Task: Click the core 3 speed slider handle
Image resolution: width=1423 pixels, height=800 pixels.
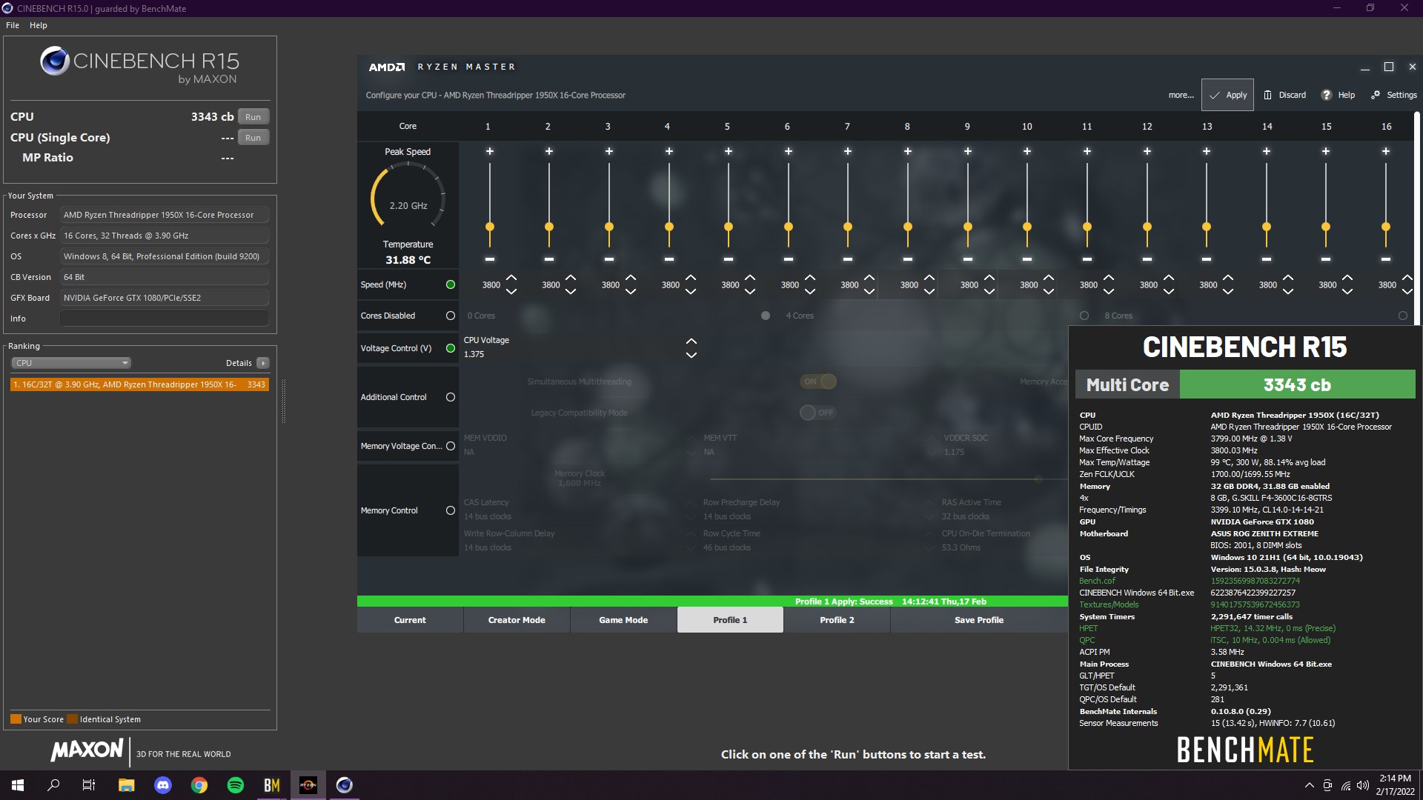Action: point(609,227)
